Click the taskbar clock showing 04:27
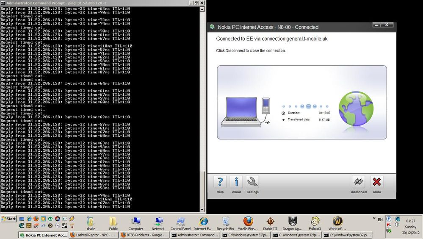This screenshot has height=239, width=423. click(x=411, y=221)
